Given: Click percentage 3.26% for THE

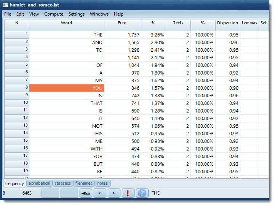Looking at the screenshot, I should (x=157, y=35).
